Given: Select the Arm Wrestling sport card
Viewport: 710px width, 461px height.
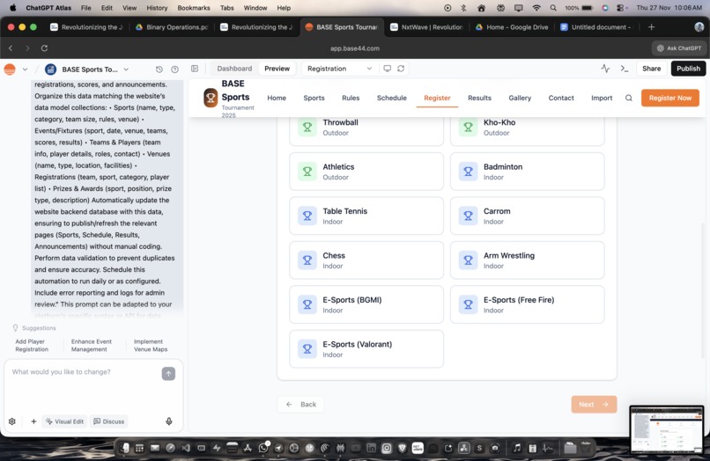Looking at the screenshot, I should tap(527, 260).
